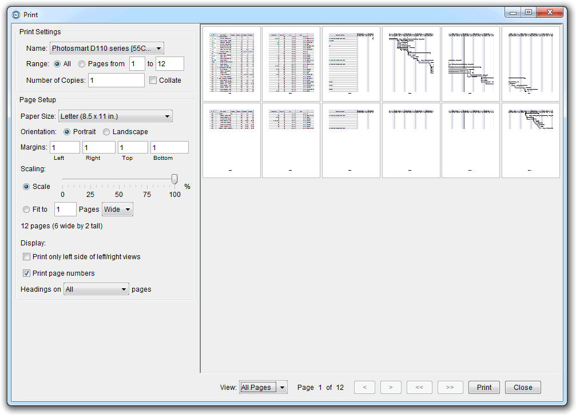The width and height of the screenshot is (576, 415).
Task: Check Print only left side of views
Action: coord(26,257)
